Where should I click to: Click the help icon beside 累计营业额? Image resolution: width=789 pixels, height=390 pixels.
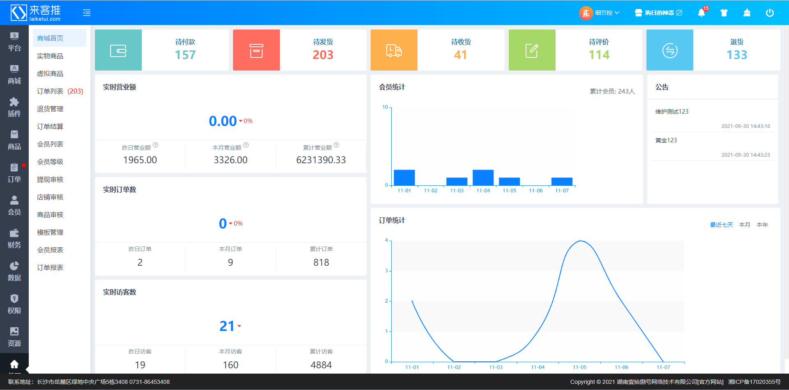point(337,145)
